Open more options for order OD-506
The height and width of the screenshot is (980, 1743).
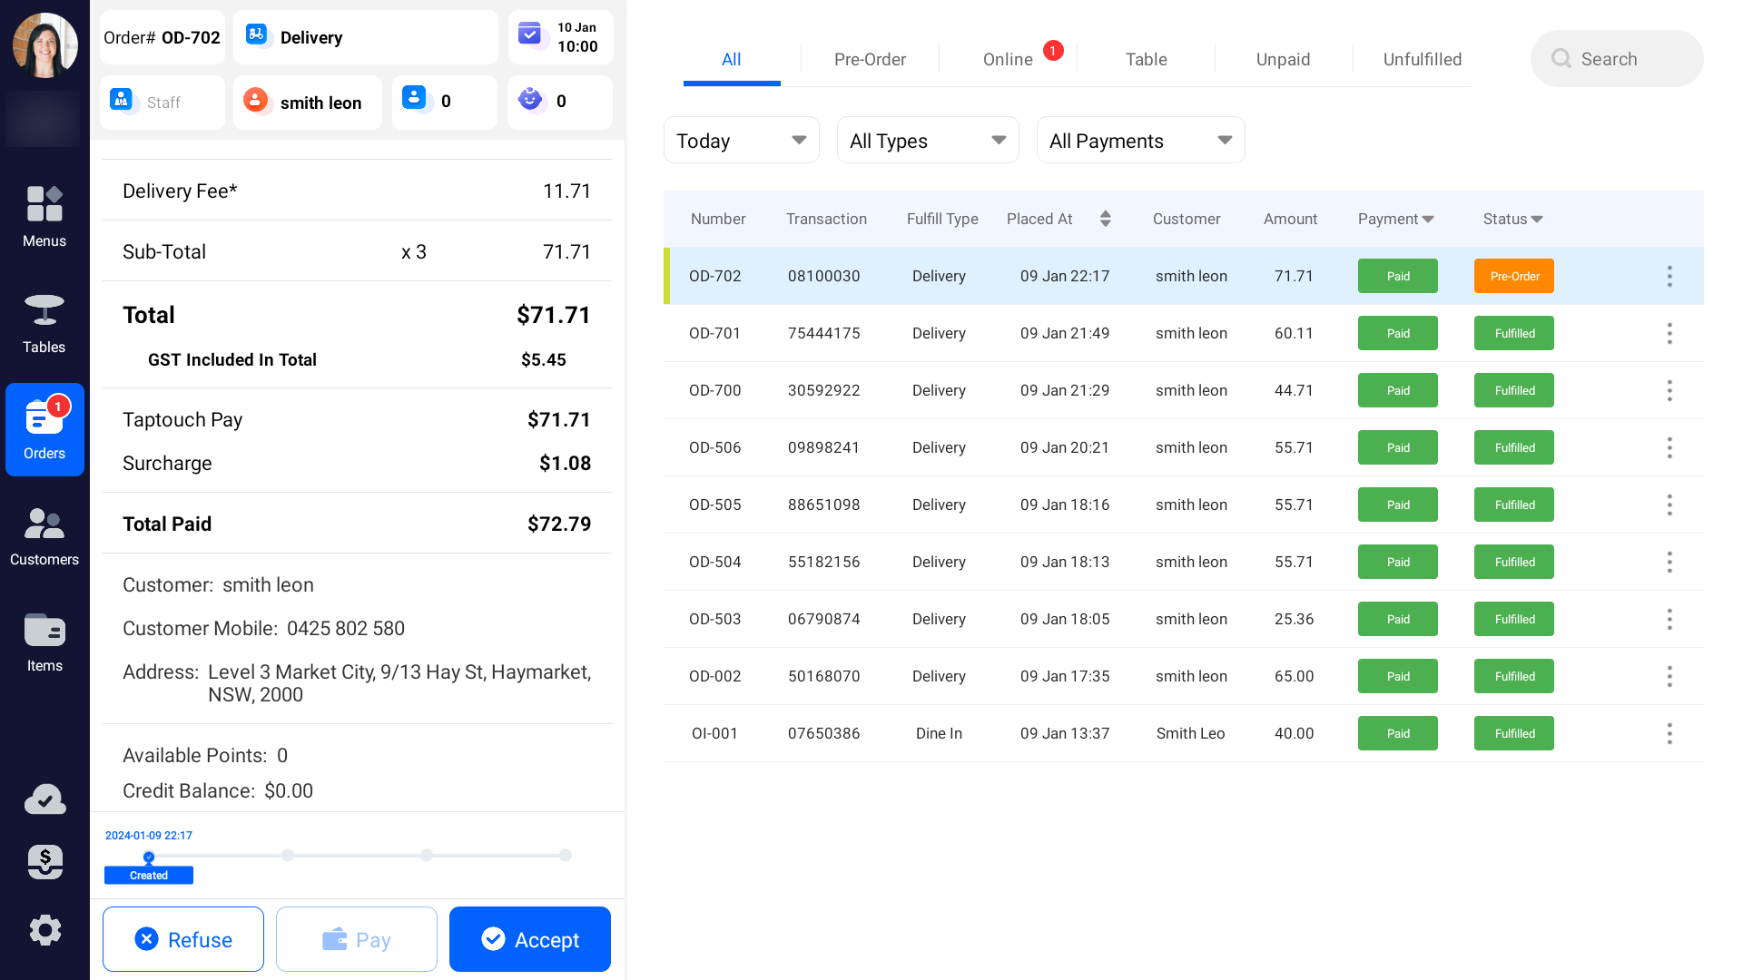tap(1669, 448)
